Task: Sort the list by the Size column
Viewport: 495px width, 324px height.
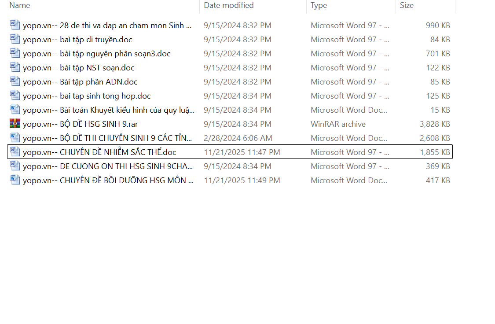Action: [x=407, y=5]
